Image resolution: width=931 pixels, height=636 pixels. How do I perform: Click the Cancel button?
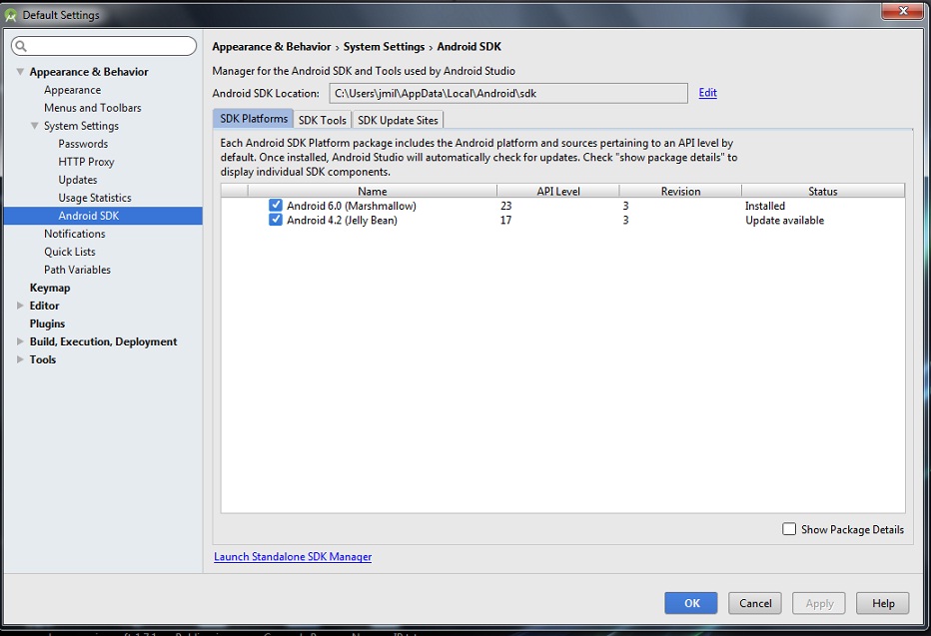click(755, 603)
